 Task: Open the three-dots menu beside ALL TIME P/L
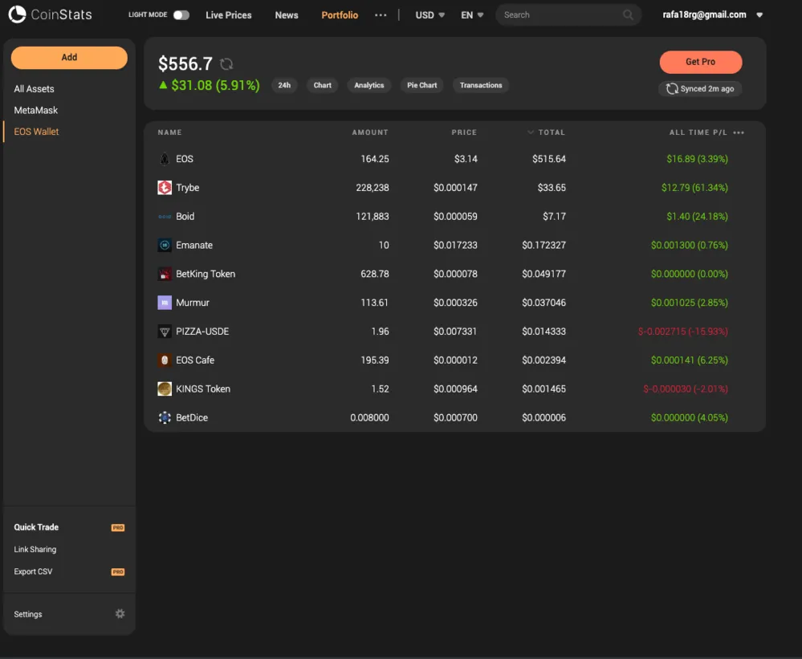739,132
